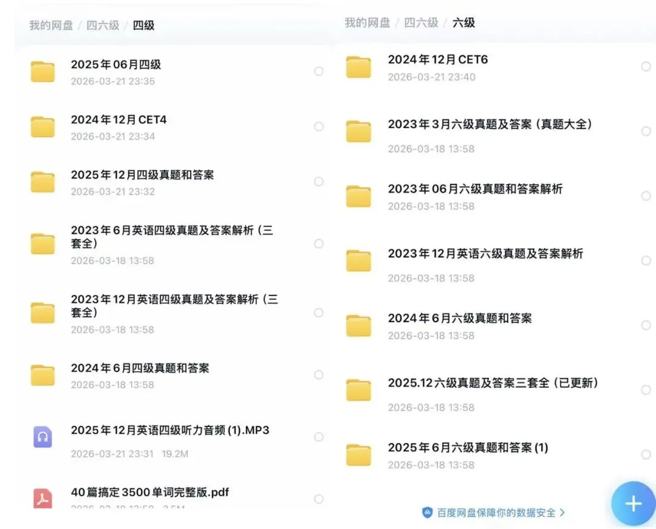Select the checkbox next to the 单词 PDF
The width and height of the screenshot is (656, 529).
pos(319,499)
